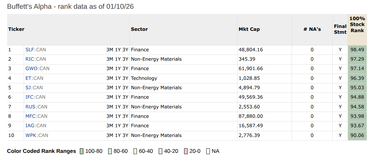Image resolution: width=377 pixels, height=160 pixels.
Task: Open the ET ticker link
Action: click(29, 78)
